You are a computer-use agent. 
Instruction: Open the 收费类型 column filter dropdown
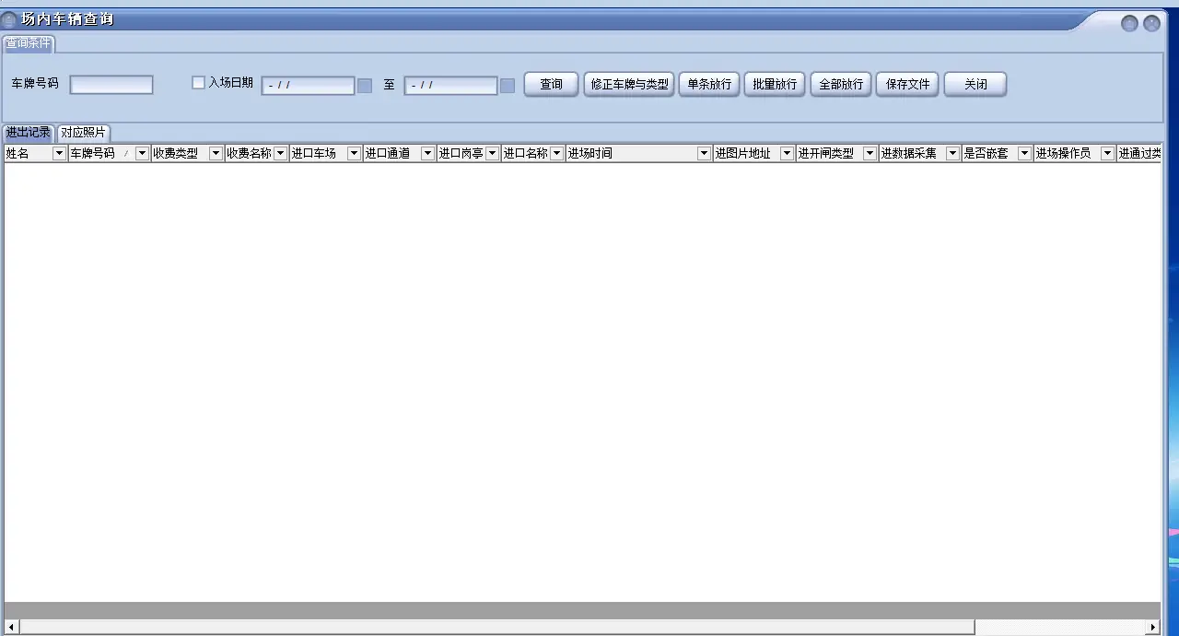pyautogui.click(x=216, y=154)
